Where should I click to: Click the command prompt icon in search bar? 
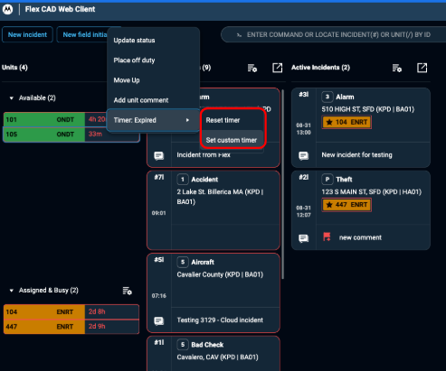(x=239, y=35)
